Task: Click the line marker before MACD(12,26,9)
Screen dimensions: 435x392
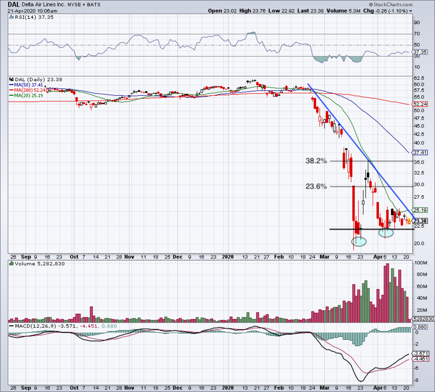Action: 12,326
